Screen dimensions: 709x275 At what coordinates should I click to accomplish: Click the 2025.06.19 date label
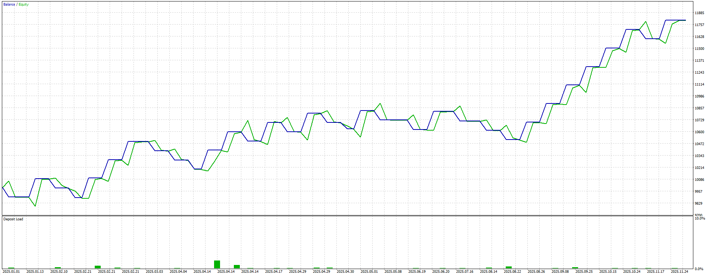point(417,272)
